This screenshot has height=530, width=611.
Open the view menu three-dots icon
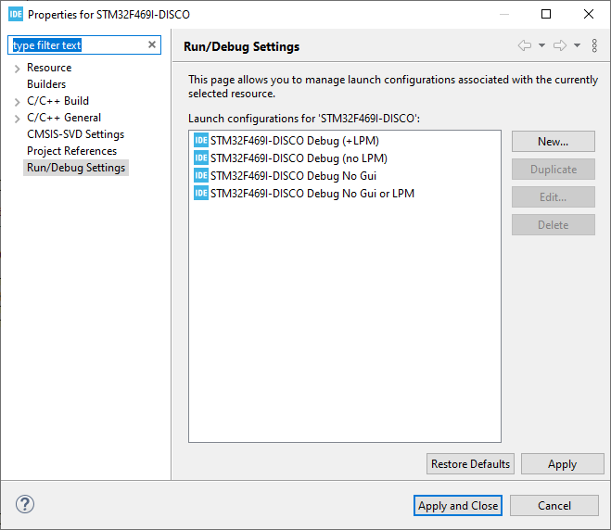click(594, 45)
